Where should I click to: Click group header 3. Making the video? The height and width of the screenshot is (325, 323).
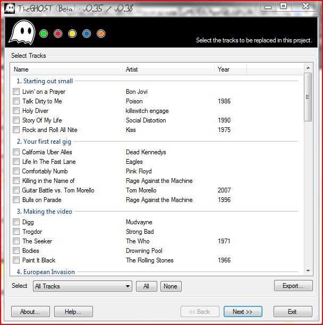click(45, 212)
